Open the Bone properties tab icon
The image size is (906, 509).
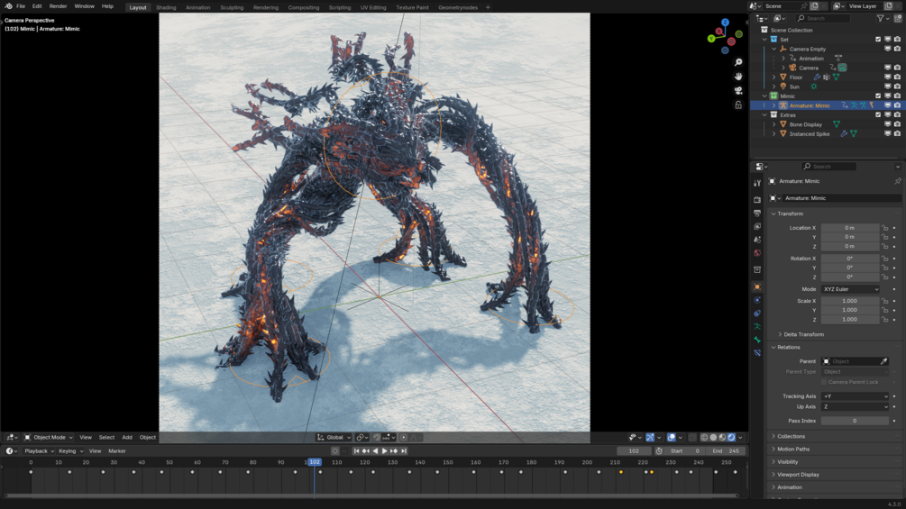[x=757, y=340]
